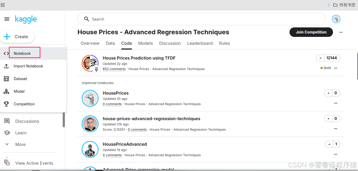
Task: Click the blue plus Create button
Action: tap(17, 37)
